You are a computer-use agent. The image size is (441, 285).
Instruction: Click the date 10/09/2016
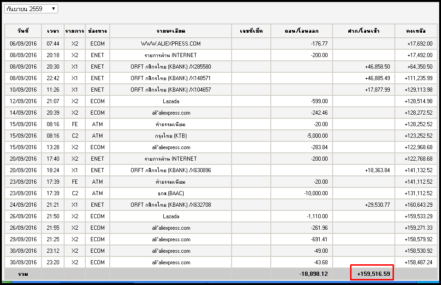pos(23,90)
